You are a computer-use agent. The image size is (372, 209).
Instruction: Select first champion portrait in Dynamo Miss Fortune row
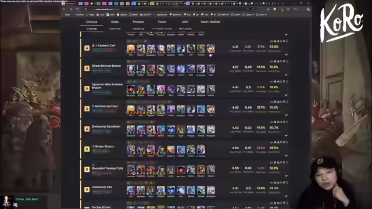[131, 89]
